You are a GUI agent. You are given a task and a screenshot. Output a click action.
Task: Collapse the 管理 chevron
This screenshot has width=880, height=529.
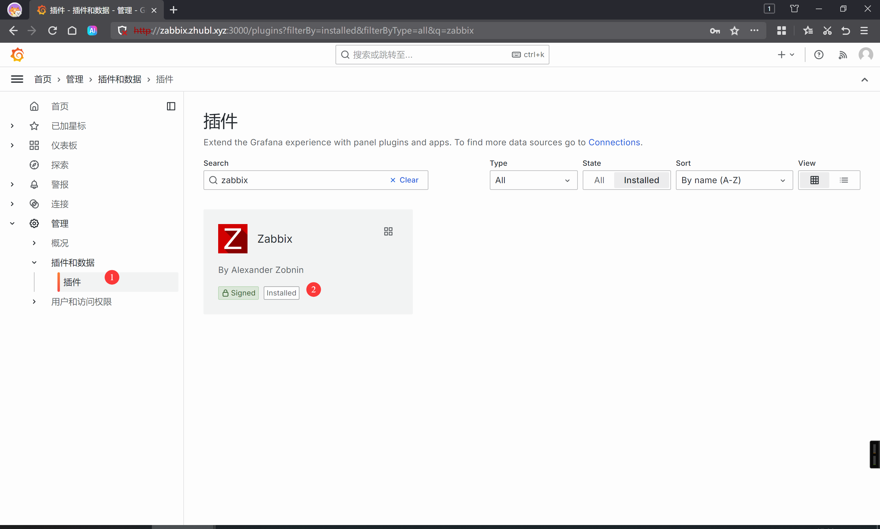coord(13,223)
